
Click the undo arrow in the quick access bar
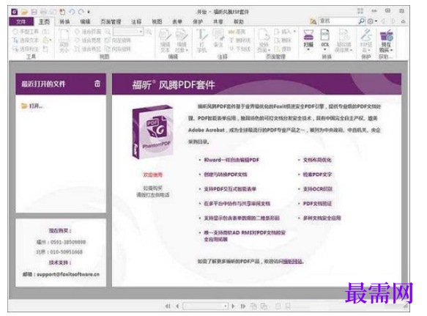(72, 12)
